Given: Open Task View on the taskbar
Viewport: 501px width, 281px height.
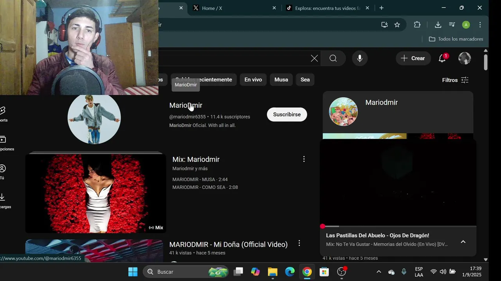Looking at the screenshot, I should tap(238, 272).
